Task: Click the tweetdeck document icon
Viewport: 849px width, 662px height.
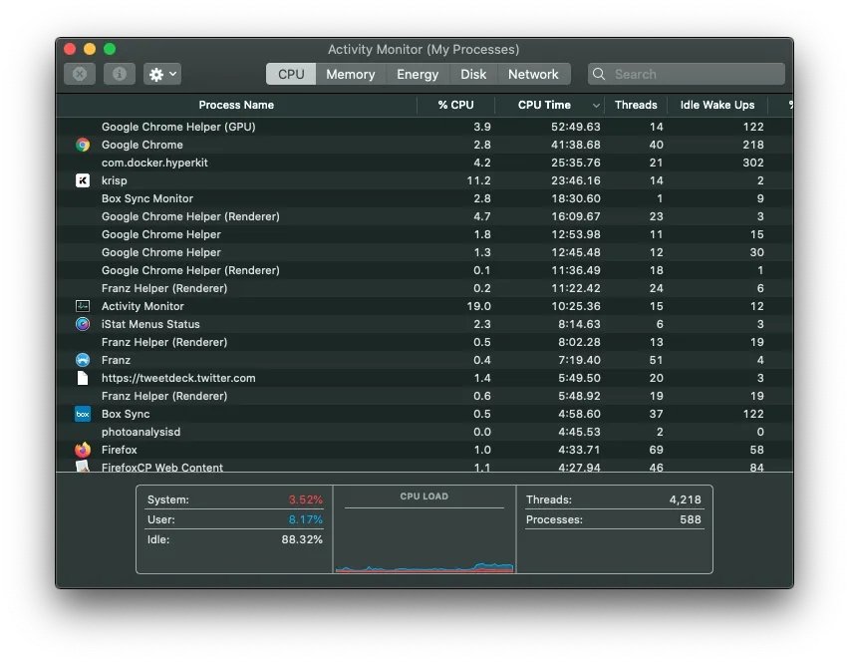Action: (x=83, y=378)
